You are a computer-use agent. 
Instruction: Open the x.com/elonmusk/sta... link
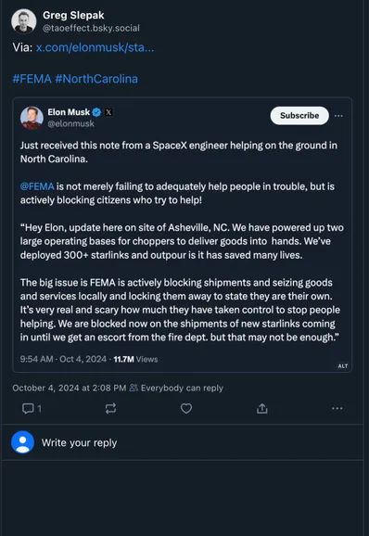[95, 47]
